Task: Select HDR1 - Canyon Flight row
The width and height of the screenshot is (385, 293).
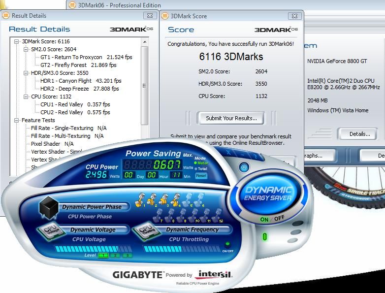Action: (81, 81)
